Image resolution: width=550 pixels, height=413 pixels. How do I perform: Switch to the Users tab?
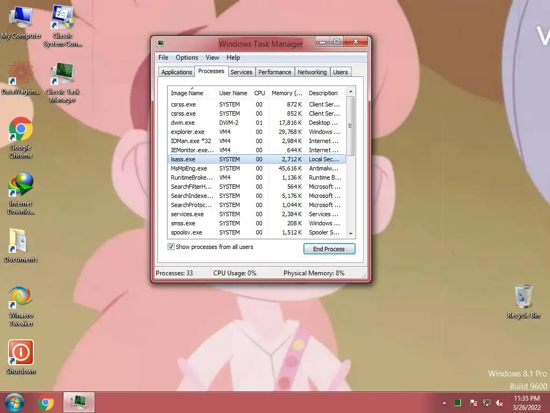point(340,72)
